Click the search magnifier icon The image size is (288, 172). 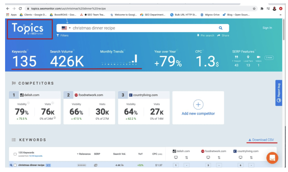pos(220,28)
